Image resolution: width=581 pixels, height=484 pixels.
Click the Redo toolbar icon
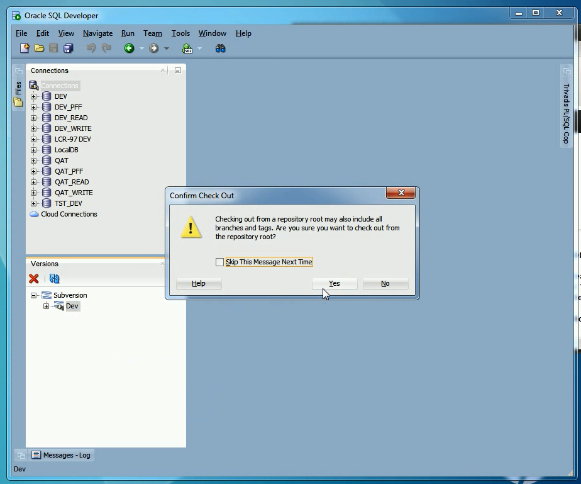tap(106, 48)
